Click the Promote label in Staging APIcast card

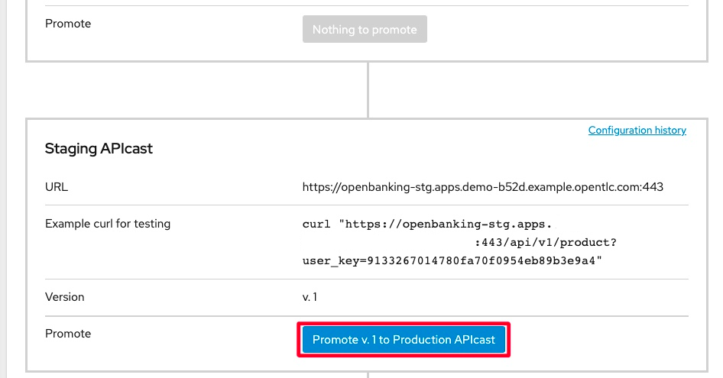click(68, 334)
